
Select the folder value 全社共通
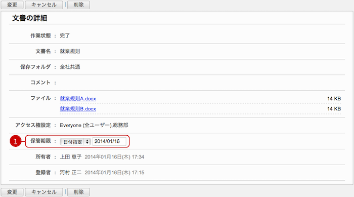(70, 67)
